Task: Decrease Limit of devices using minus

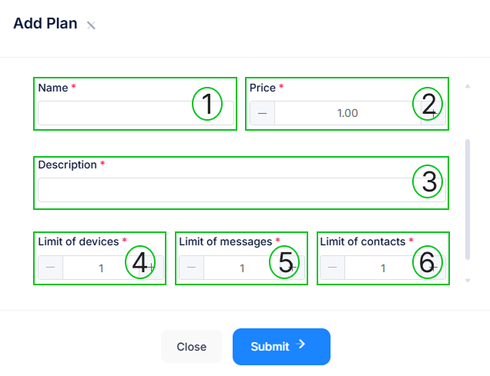Action: pos(51,268)
